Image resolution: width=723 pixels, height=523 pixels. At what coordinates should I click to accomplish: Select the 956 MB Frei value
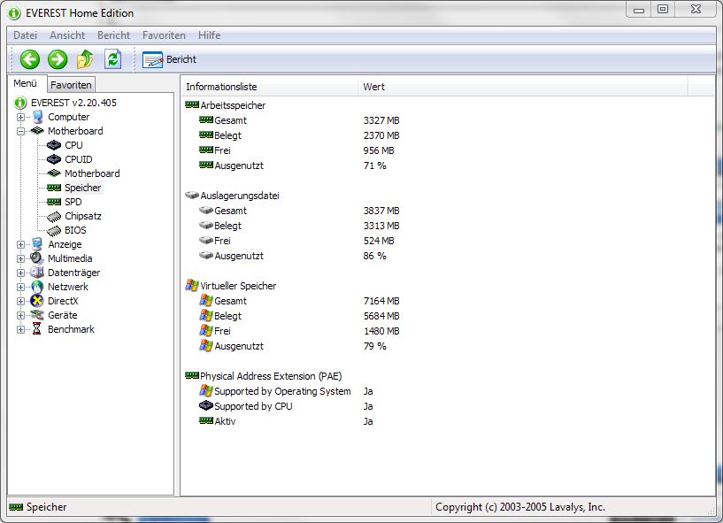(x=379, y=150)
